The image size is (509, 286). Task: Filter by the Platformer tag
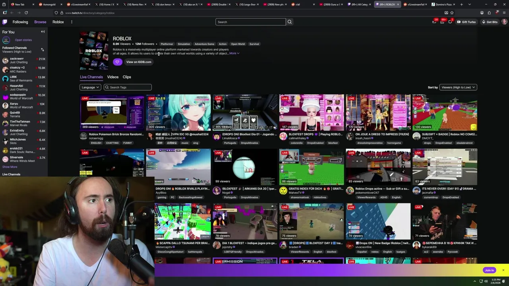pyautogui.click(x=167, y=44)
